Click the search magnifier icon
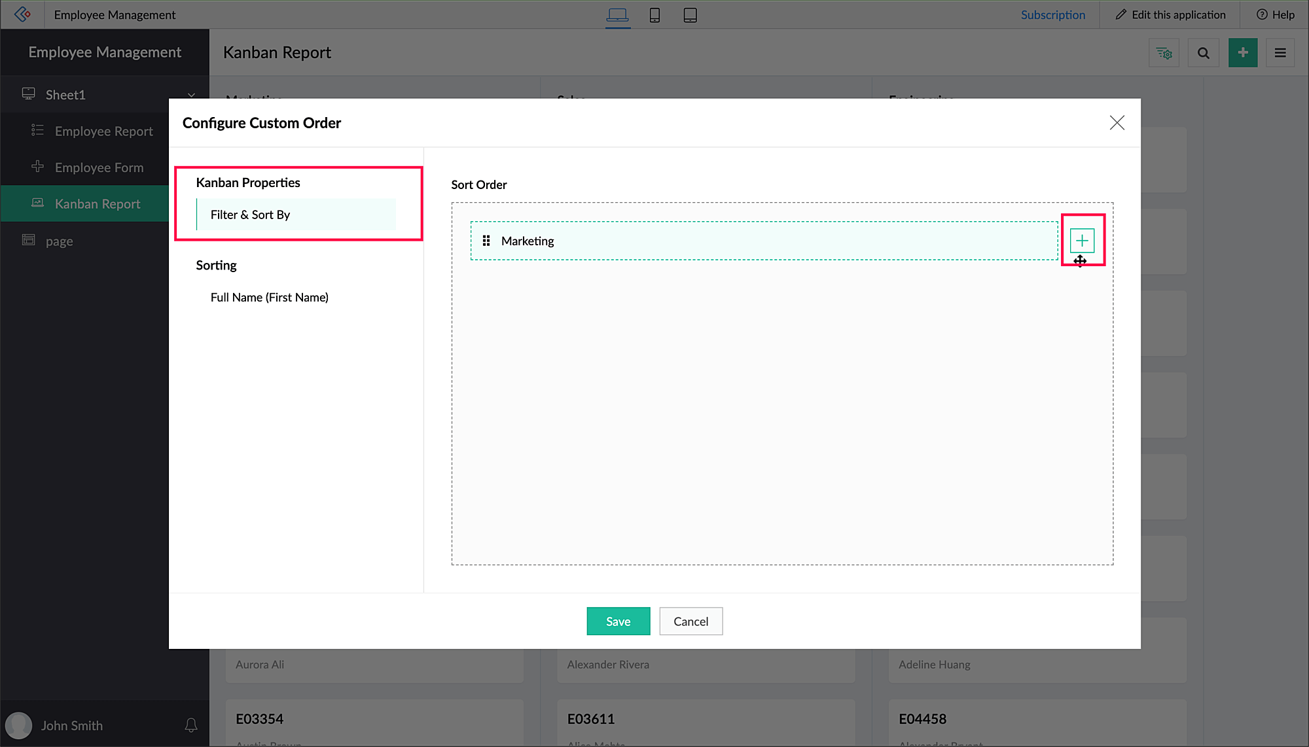The width and height of the screenshot is (1309, 747). coord(1203,53)
